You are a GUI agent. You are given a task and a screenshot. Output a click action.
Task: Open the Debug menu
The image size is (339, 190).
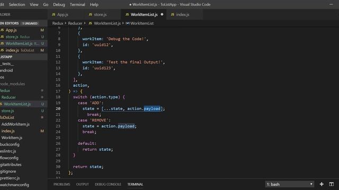pyautogui.click(x=59, y=5)
